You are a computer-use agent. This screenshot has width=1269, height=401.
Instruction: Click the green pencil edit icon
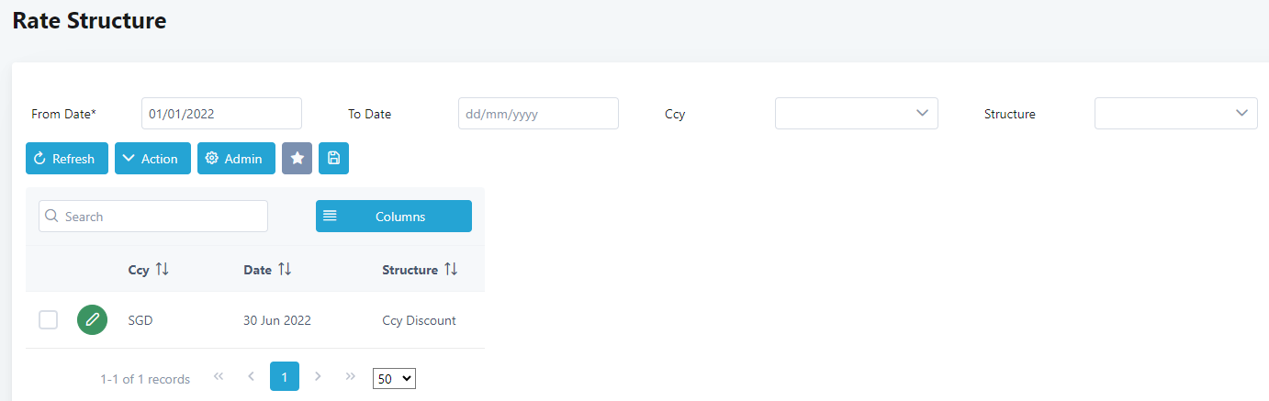tap(92, 320)
